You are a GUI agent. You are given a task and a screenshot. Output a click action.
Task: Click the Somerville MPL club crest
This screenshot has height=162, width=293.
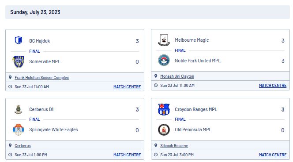19,61
